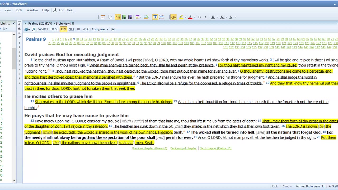This screenshot has width=338, height=190.
Task: Click the layout windows icon
Action: (x=145, y=17)
